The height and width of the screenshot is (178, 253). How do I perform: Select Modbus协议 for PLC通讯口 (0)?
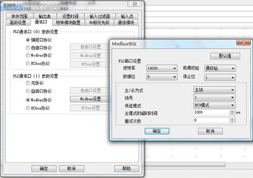pos(28,56)
